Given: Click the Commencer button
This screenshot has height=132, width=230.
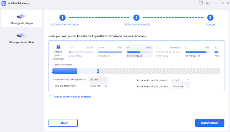Looking at the screenshot, I should click(210, 123).
